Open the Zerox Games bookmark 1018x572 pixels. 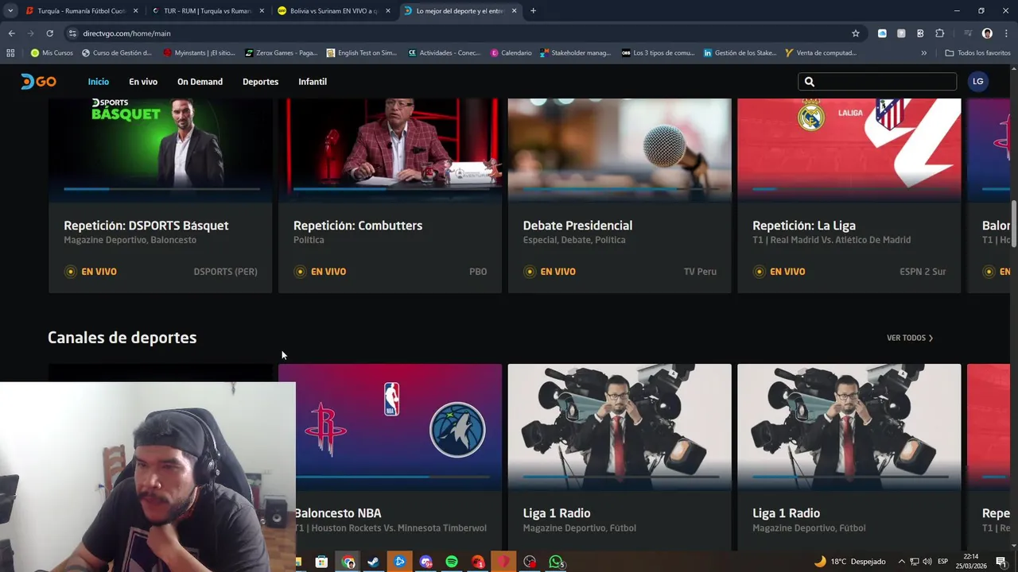pos(281,53)
